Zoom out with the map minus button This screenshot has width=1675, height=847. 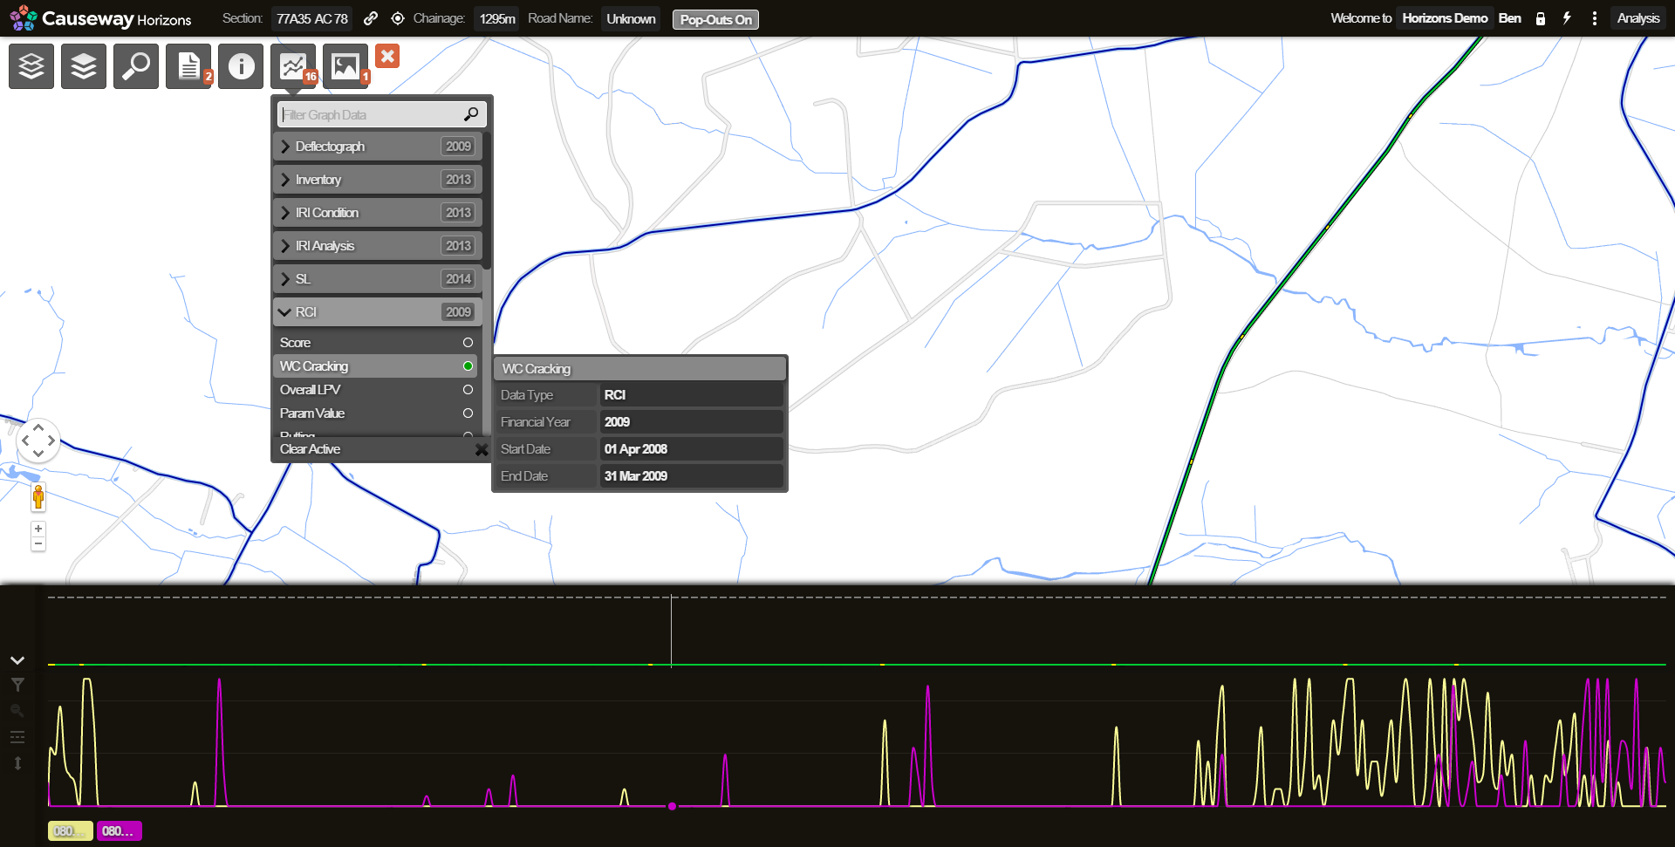pyautogui.click(x=38, y=543)
